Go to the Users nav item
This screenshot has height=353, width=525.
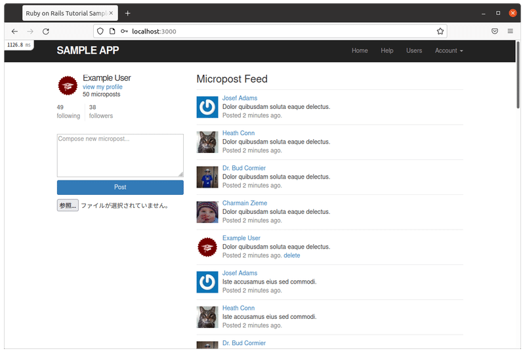[414, 51]
